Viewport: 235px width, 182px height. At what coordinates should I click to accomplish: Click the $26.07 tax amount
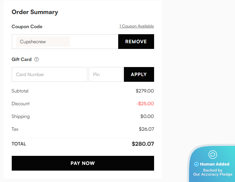pos(146,129)
